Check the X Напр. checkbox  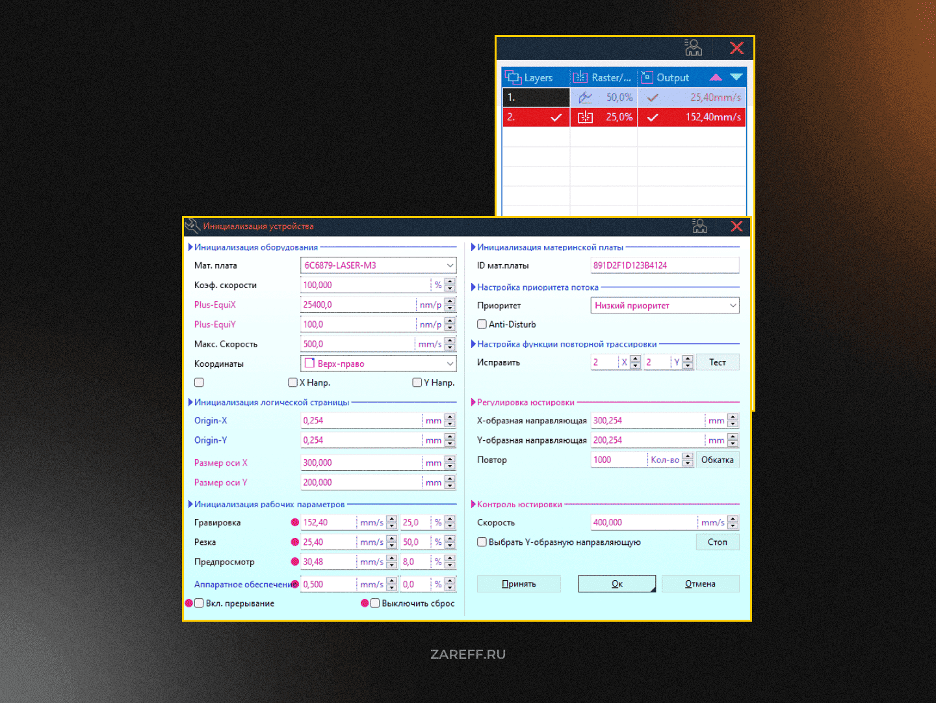click(x=292, y=382)
